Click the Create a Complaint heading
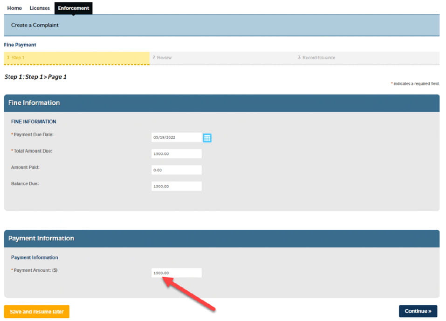This screenshot has height=321, width=446. tap(34, 25)
